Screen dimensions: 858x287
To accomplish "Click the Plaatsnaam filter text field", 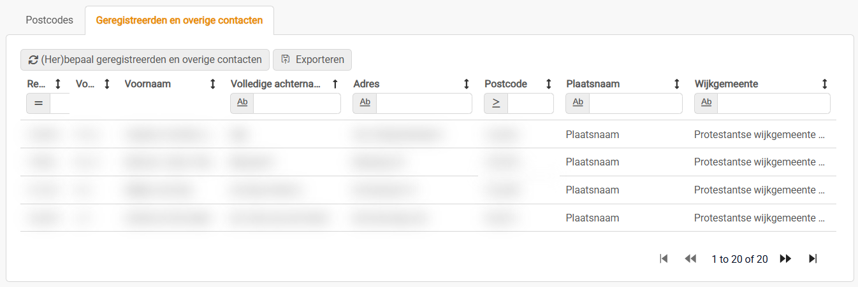I will pos(635,103).
